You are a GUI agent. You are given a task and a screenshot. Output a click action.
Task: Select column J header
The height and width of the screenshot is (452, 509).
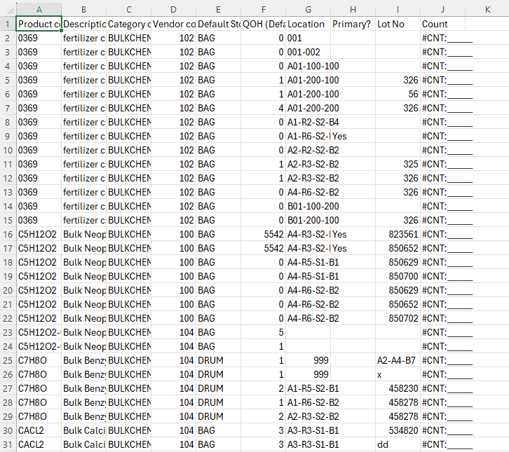[442, 10]
